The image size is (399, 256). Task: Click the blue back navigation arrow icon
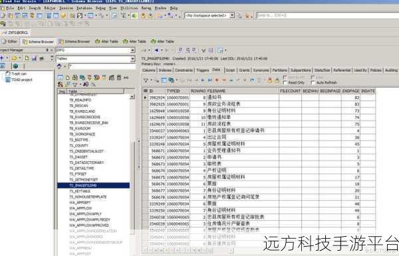pos(156,50)
